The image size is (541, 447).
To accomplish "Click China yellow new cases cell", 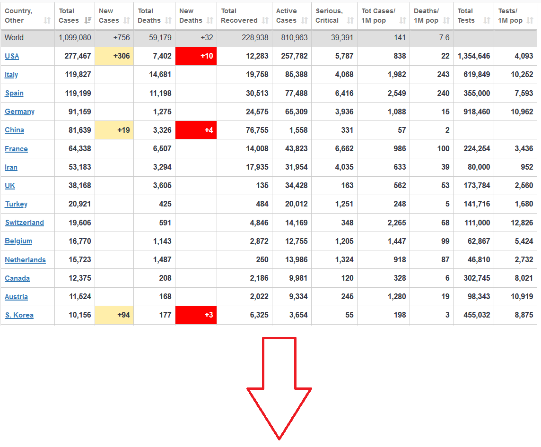I will coord(114,130).
